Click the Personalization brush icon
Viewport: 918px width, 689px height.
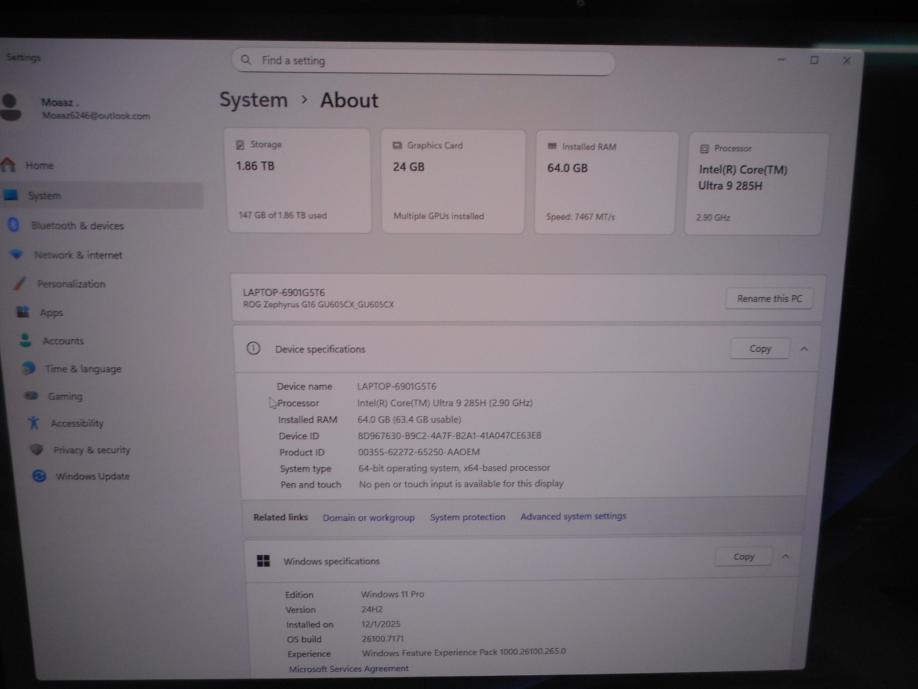point(20,283)
